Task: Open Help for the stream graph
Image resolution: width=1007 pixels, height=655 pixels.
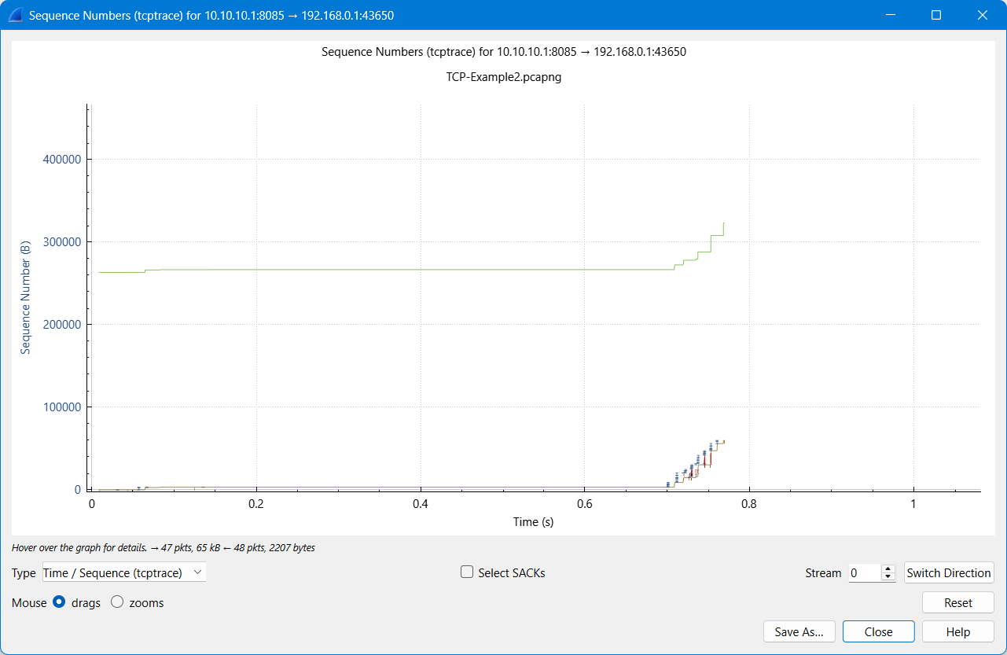Action: coord(957,631)
